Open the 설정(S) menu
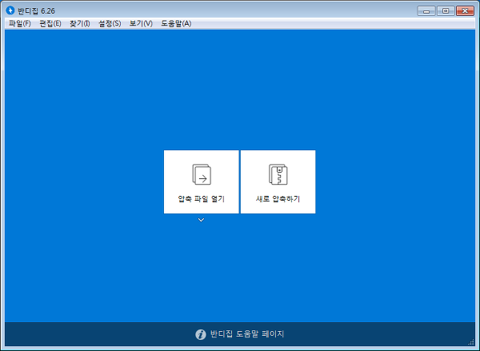Image resolution: width=480 pixels, height=351 pixels. pyautogui.click(x=110, y=23)
